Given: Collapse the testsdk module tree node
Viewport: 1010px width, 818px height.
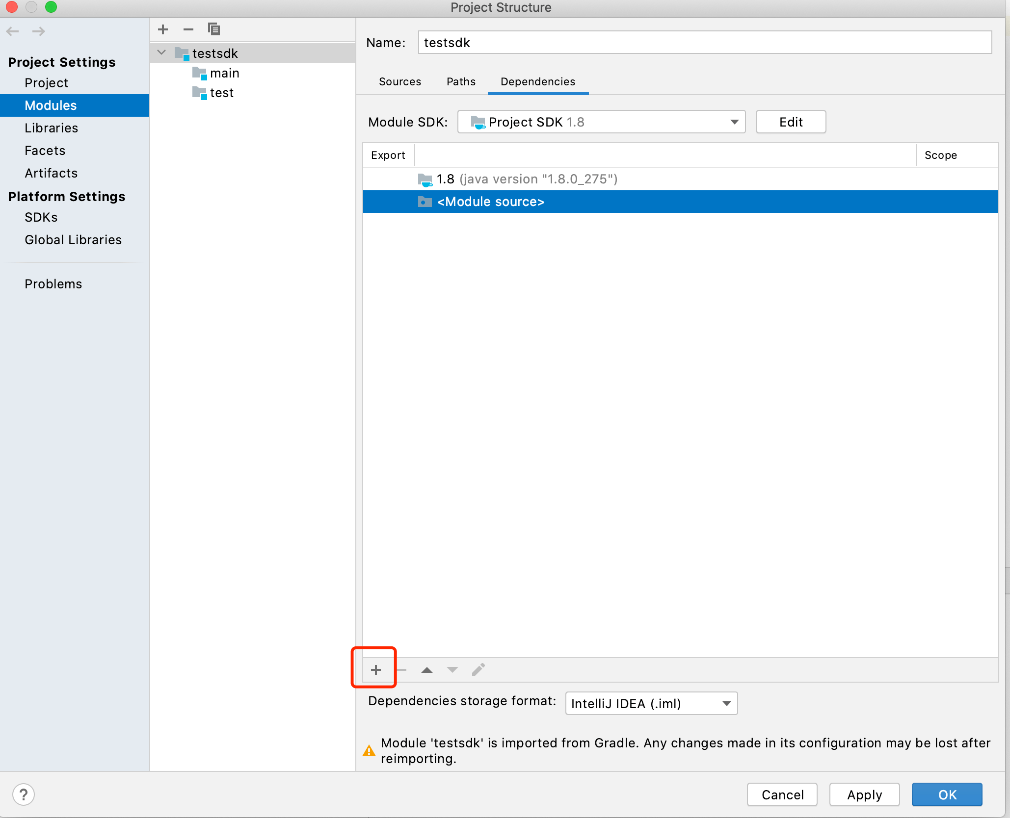Looking at the screenshot, I should tap(161, 52).
